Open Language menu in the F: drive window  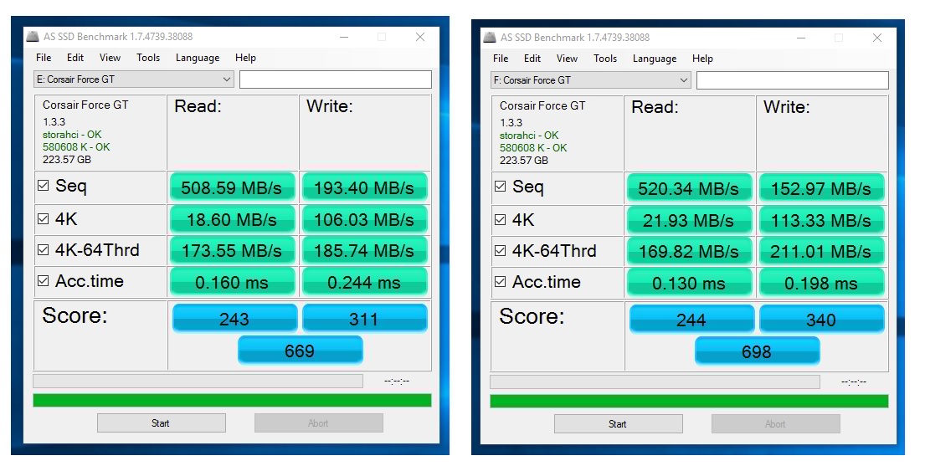655,58
